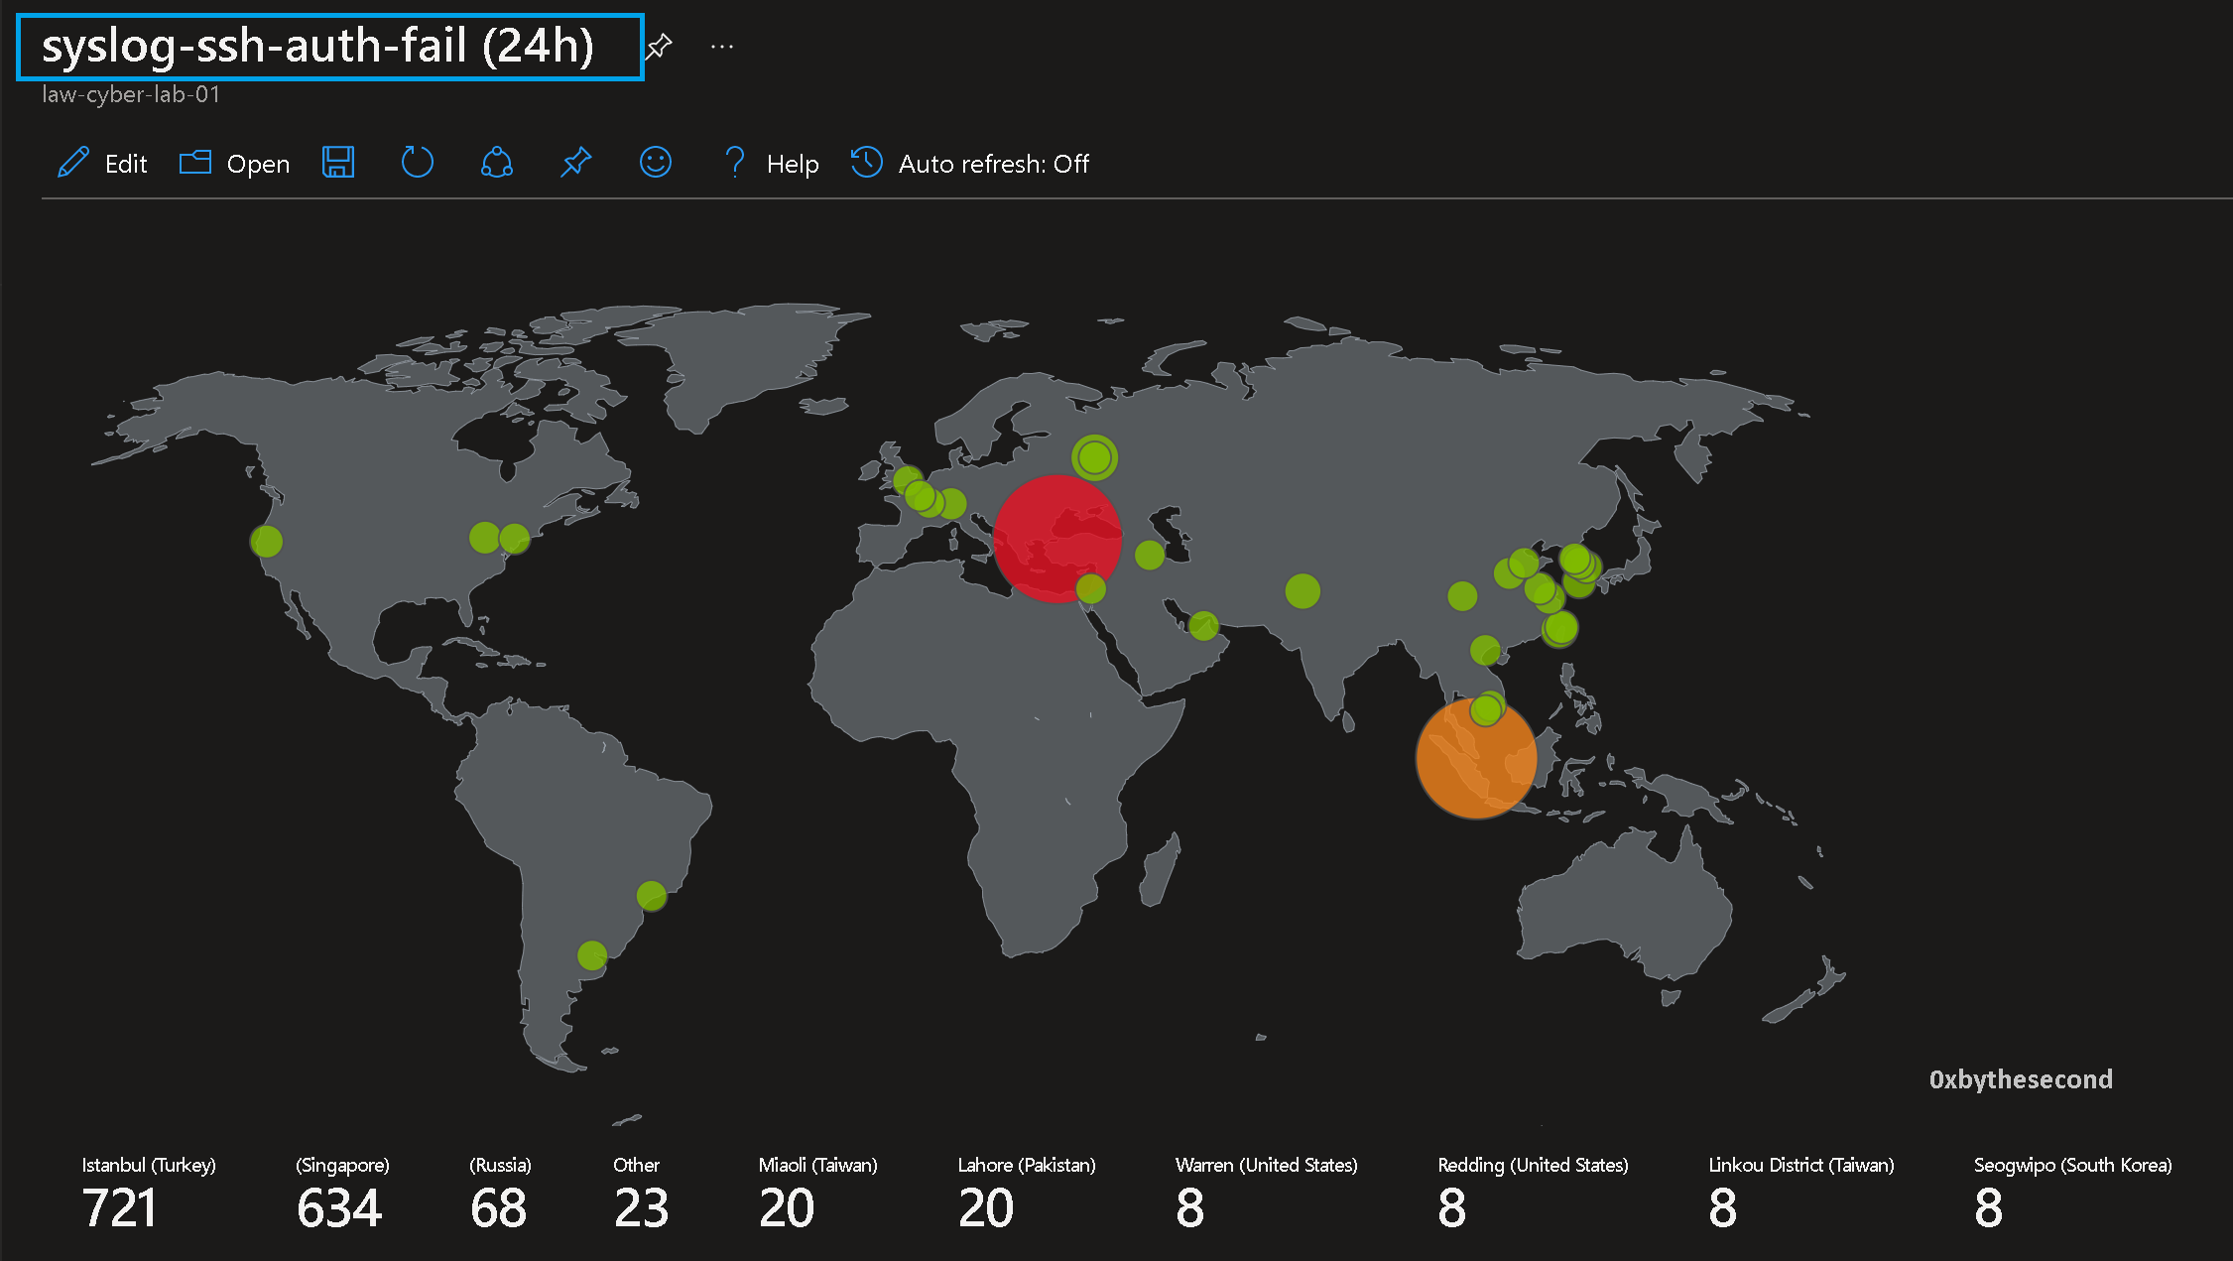
Task: Click the toolbar pin icon
Action: pyautogui.click(x=575, y=163)
